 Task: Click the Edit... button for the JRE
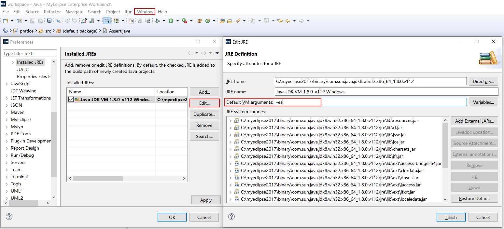pyautogui.click(x=204, y=103)
